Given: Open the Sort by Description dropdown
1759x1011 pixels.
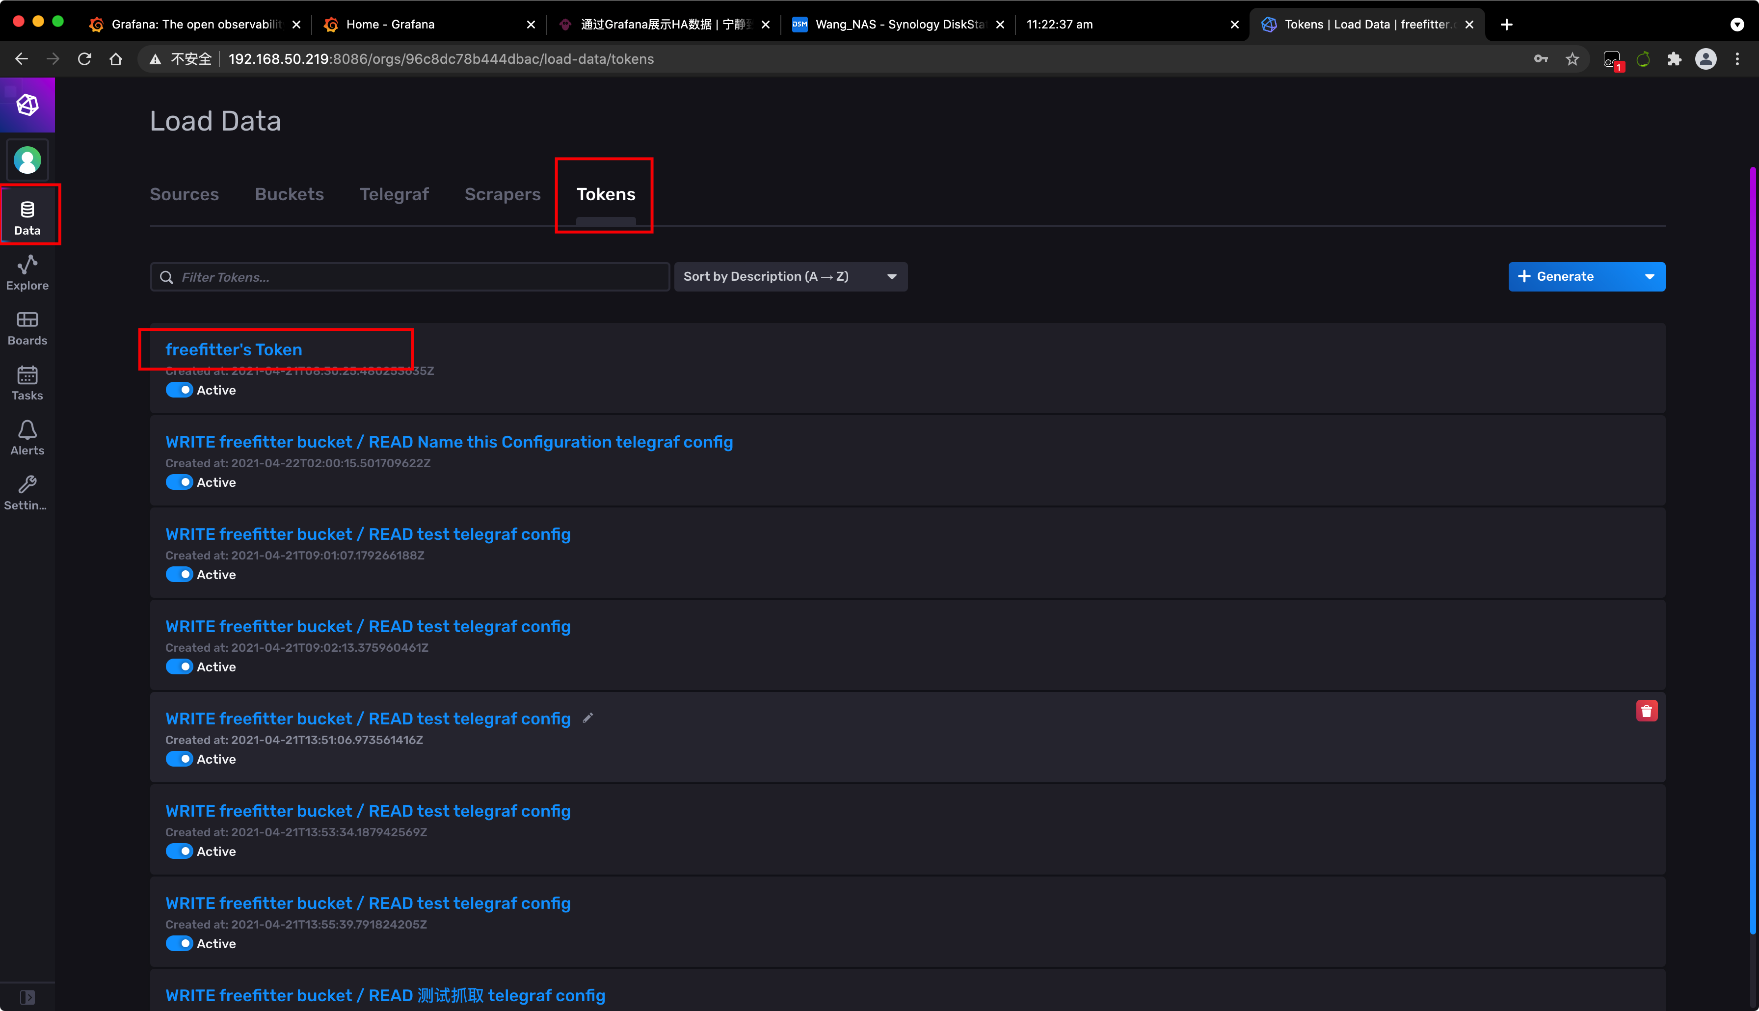Looking at the screenshot, I should tap(791, 276).
